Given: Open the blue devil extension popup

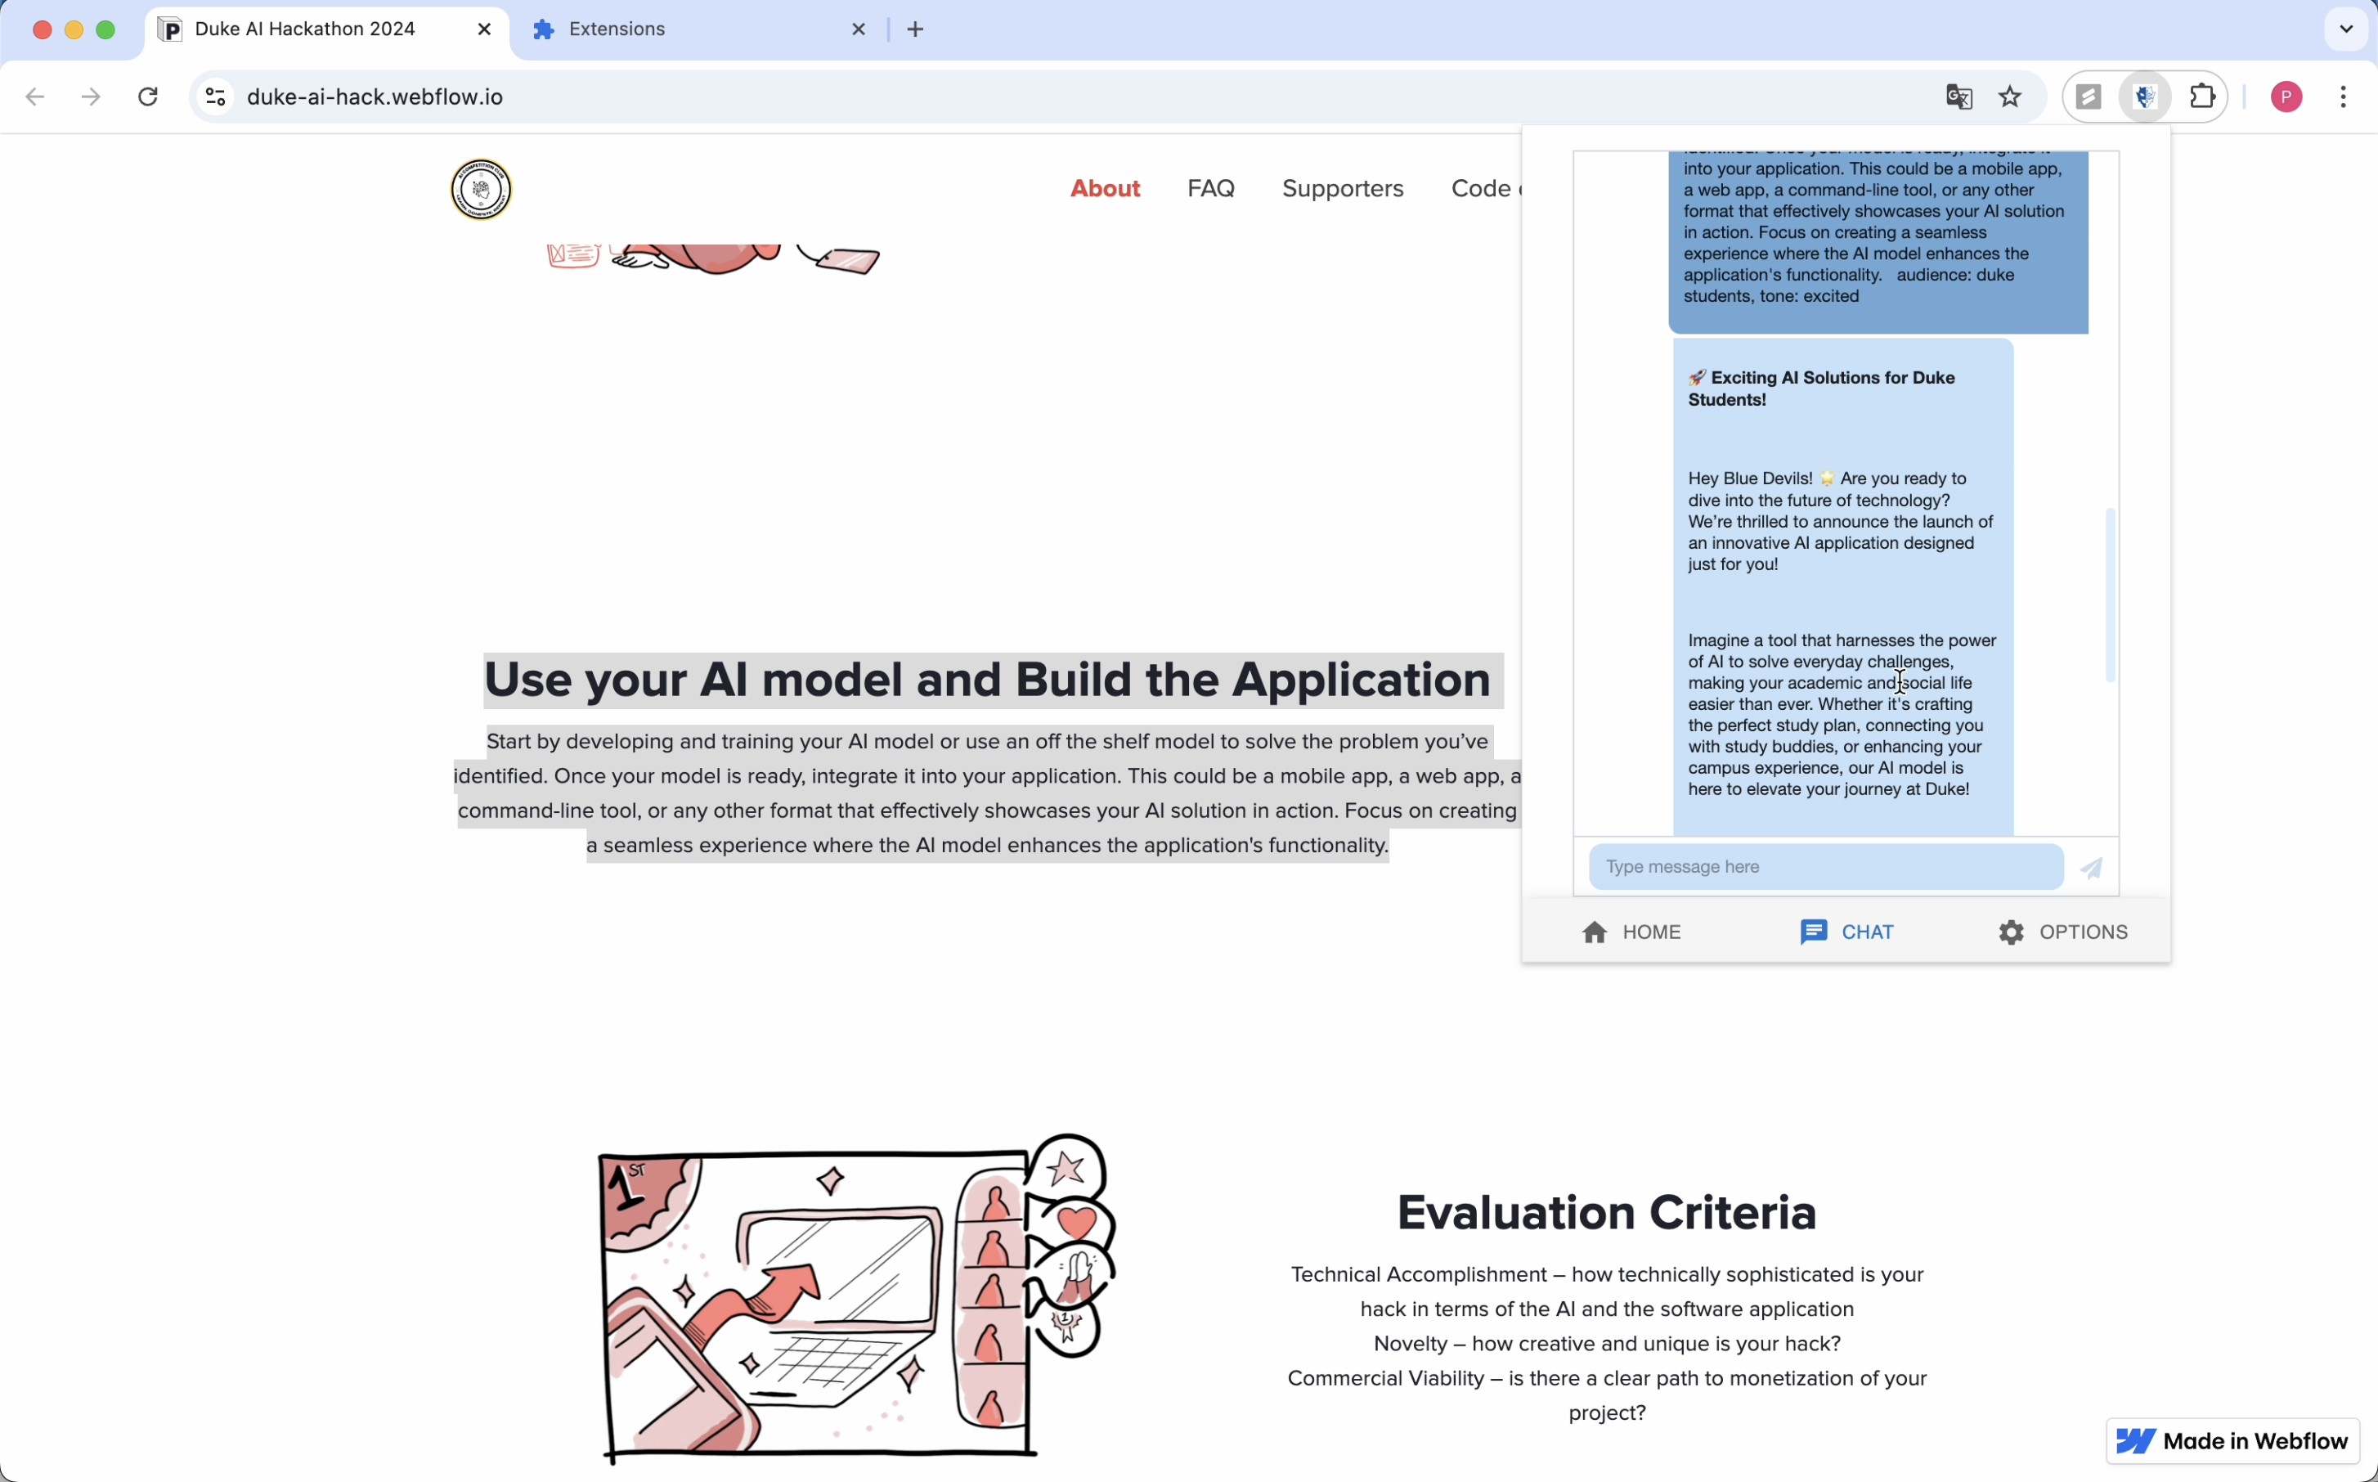Looking at the screenshot, I should click(2144, 96).
